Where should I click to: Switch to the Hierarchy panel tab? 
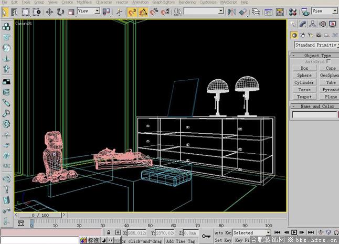[x=313, y=24]
